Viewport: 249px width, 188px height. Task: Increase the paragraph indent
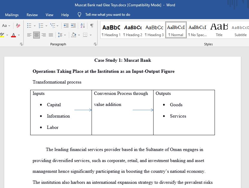click(x=73, y=25)
